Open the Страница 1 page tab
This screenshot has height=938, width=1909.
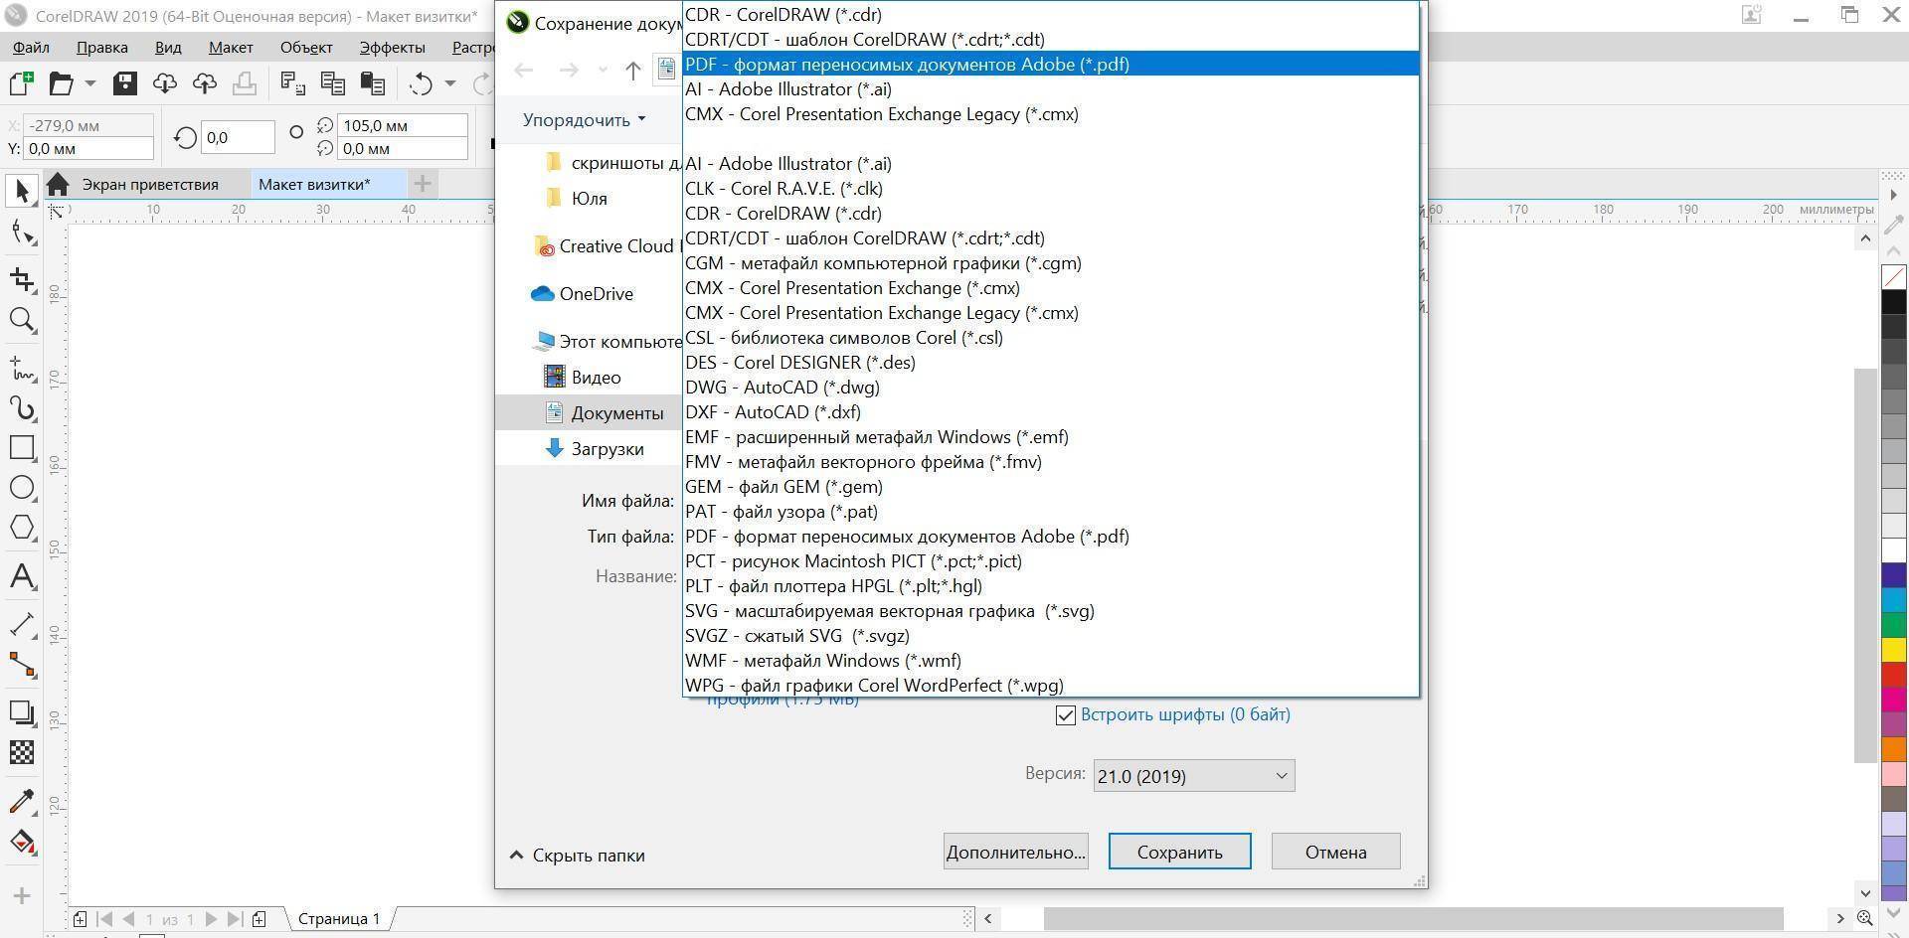click(339, 919)
